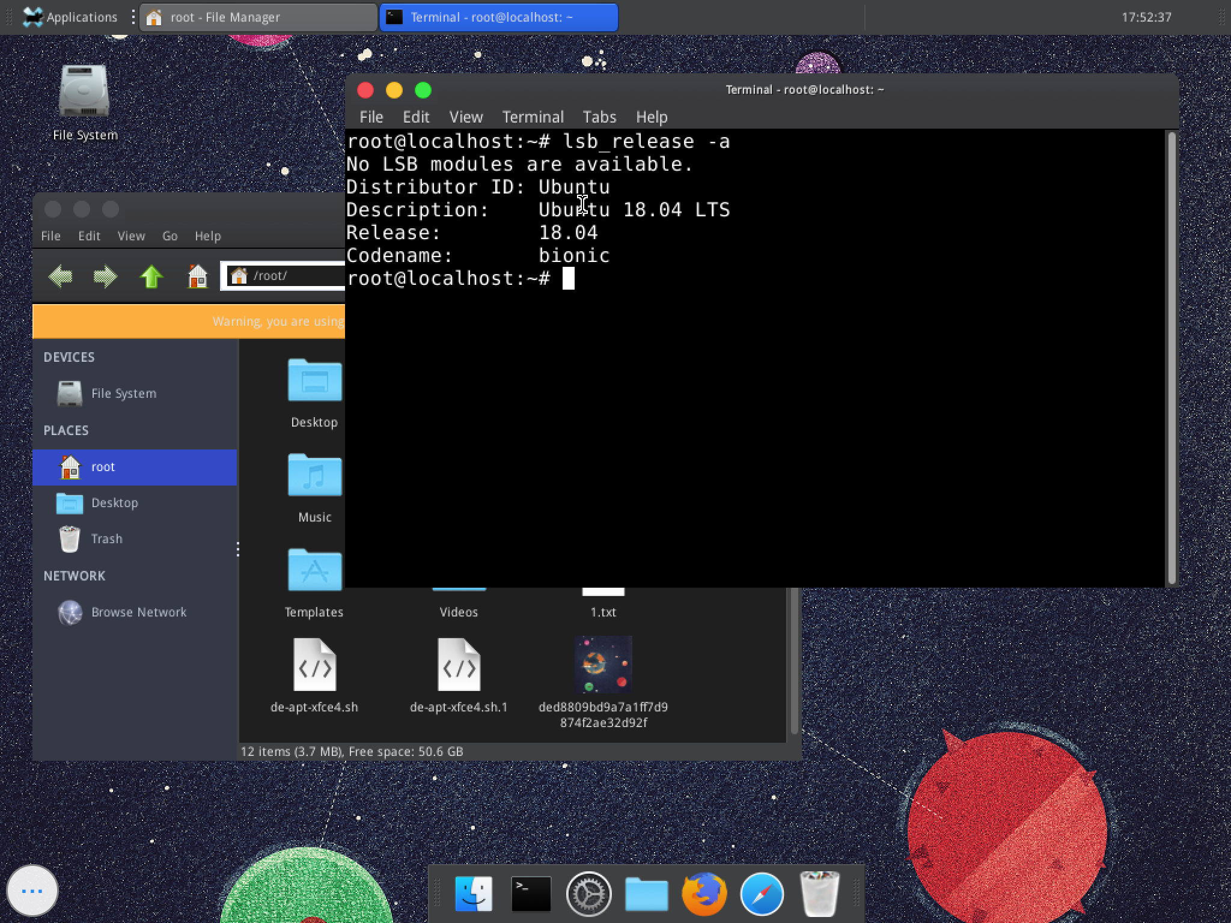Image resolution: width=1231 pixels, height=923 pixels.
Task: Open the File System desktop icon
Action: pos(84,102)
